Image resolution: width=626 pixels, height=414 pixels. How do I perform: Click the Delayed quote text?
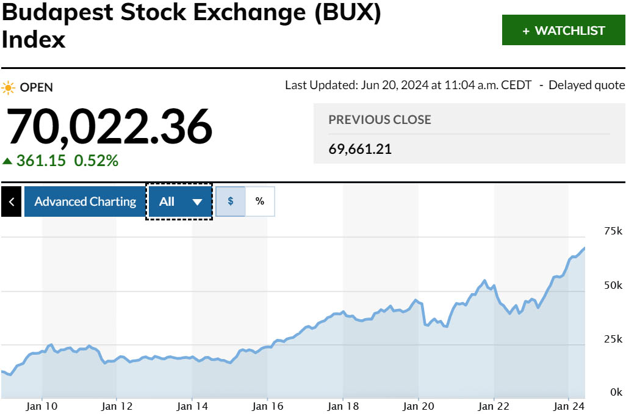point(586,85)
